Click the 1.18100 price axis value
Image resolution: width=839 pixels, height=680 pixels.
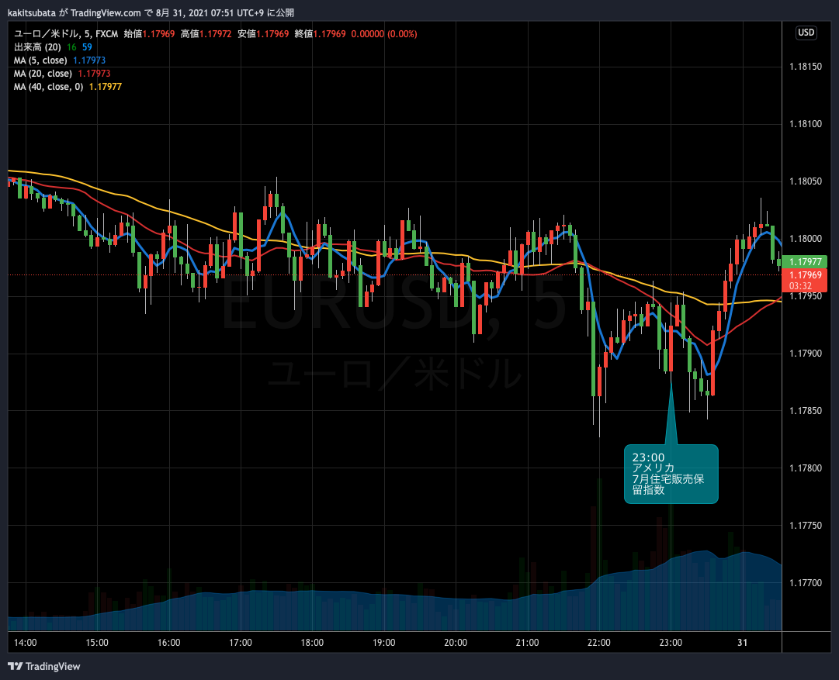tap(806, 124)
